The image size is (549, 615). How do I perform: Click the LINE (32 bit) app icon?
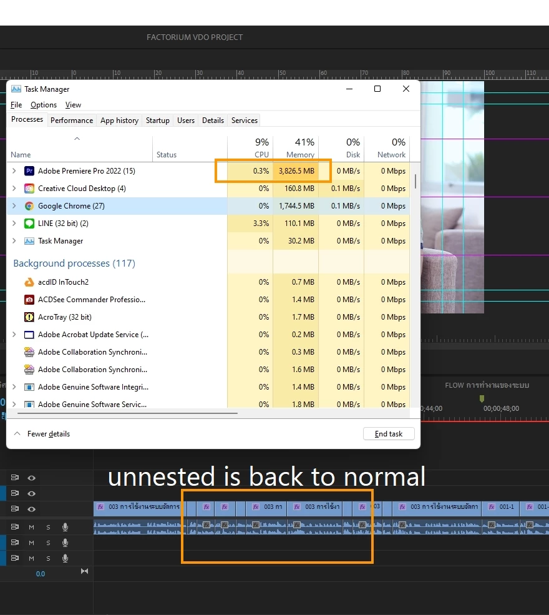coord(29,224)
